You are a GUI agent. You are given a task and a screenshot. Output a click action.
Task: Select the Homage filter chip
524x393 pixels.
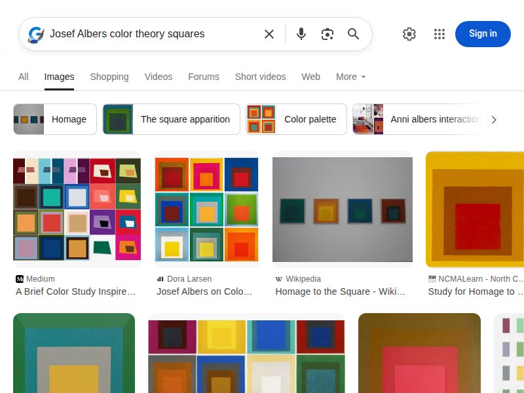coord(54,119)
